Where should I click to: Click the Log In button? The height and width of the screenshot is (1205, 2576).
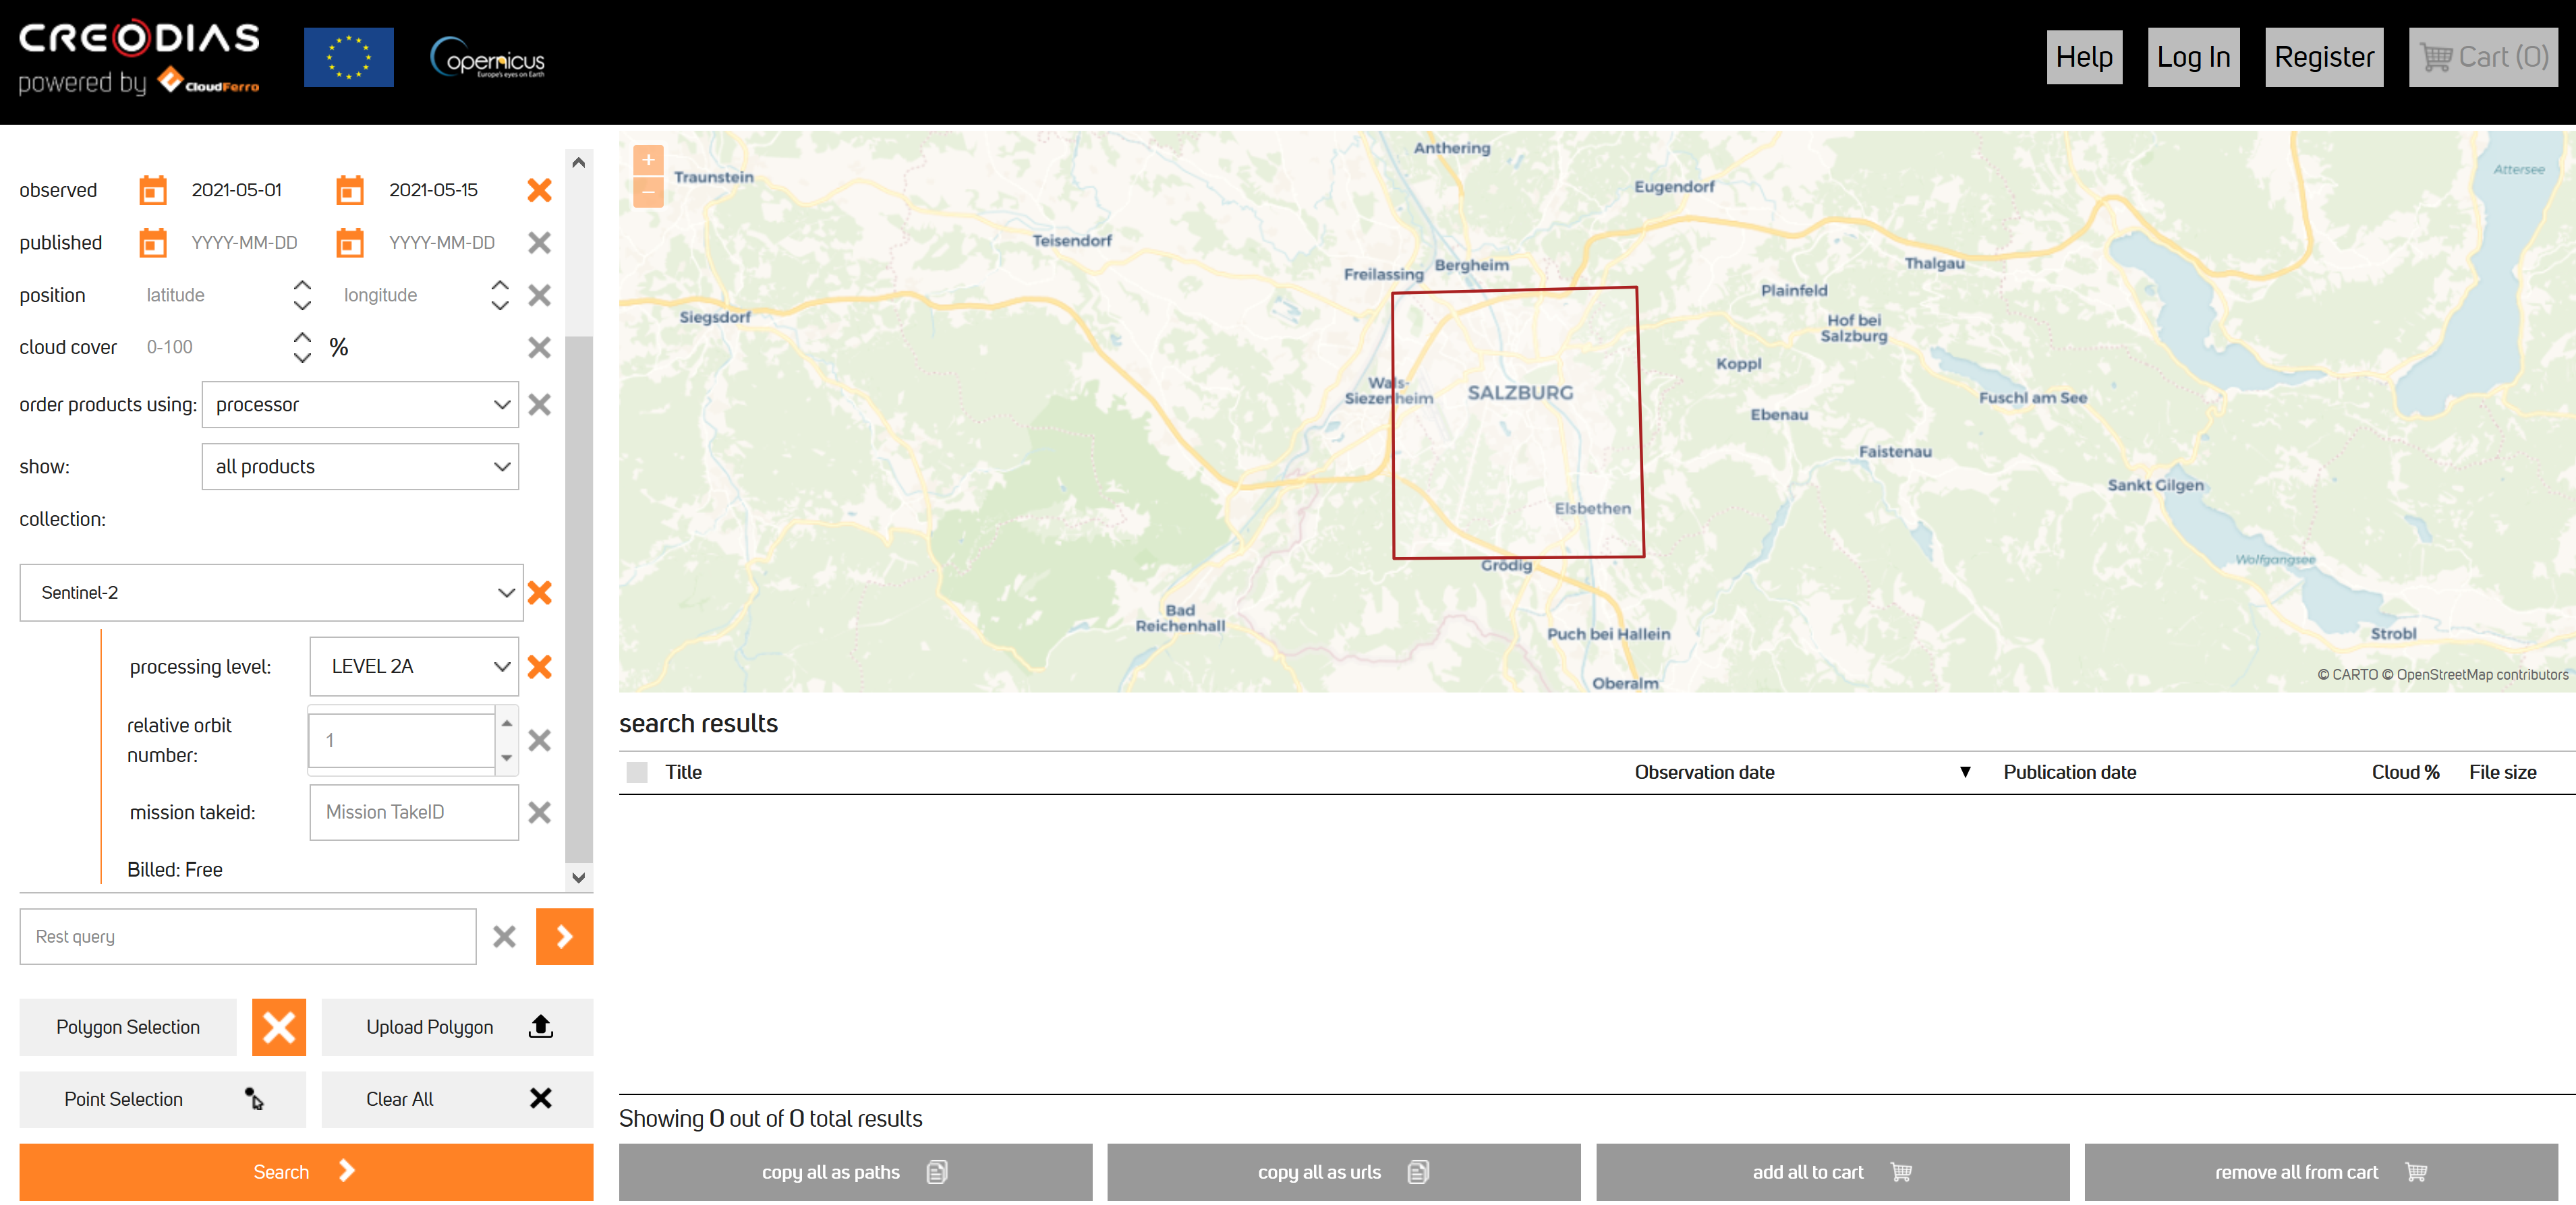[x=2193, y=58]
